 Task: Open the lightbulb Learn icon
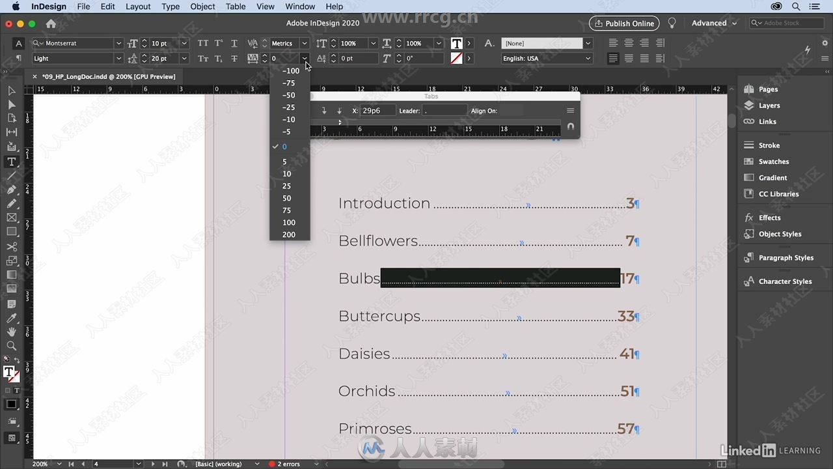tap(672, 23)
